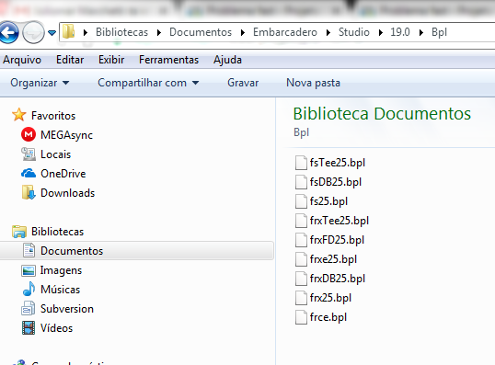Navigate to Studio in the address bar

click(354, 32)
